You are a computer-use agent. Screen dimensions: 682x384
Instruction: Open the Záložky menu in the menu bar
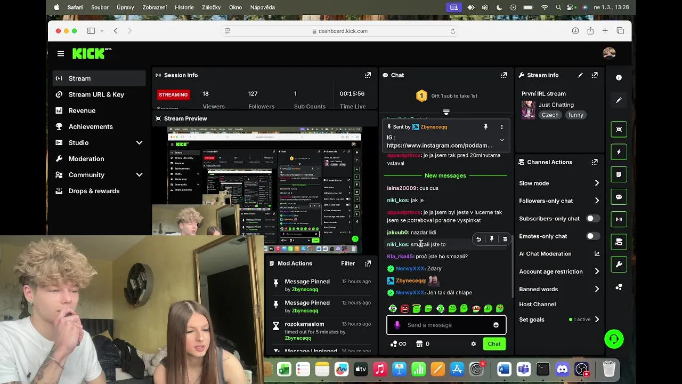[x=213, y=7]
